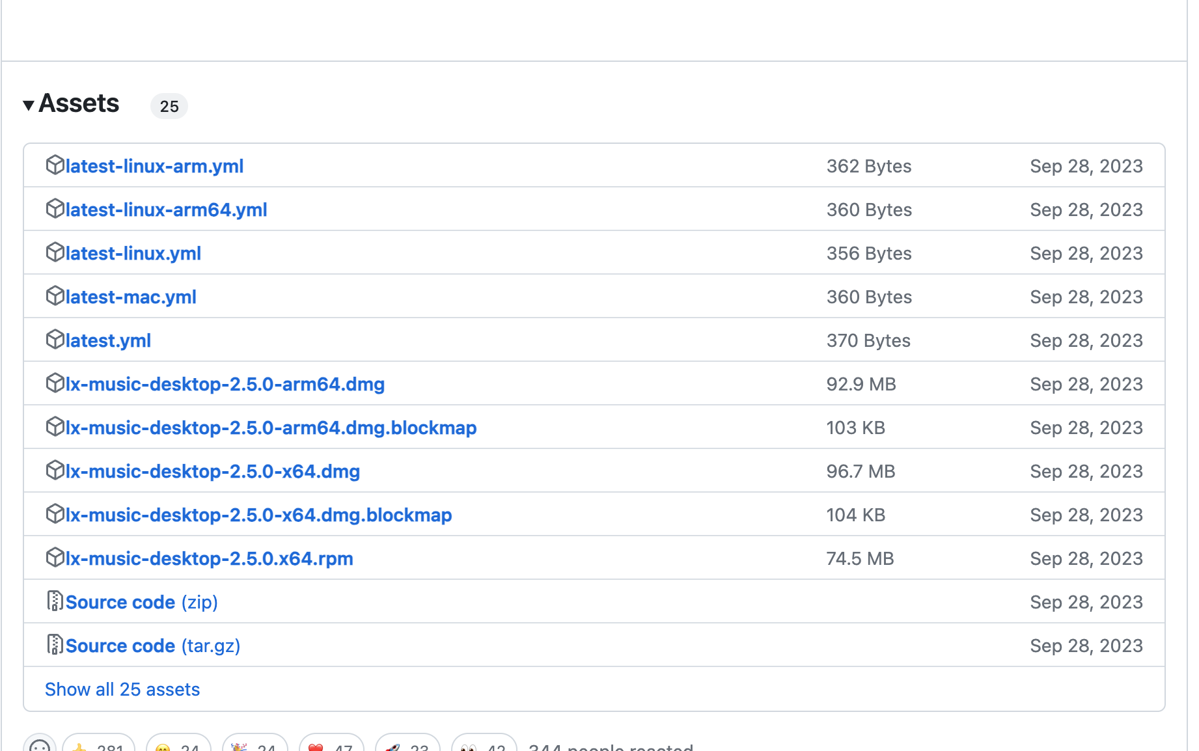1199x751 pixels.
Task: Download lx-music-desktop-2.5.0-x64.dmg
Action: (213, 471)
